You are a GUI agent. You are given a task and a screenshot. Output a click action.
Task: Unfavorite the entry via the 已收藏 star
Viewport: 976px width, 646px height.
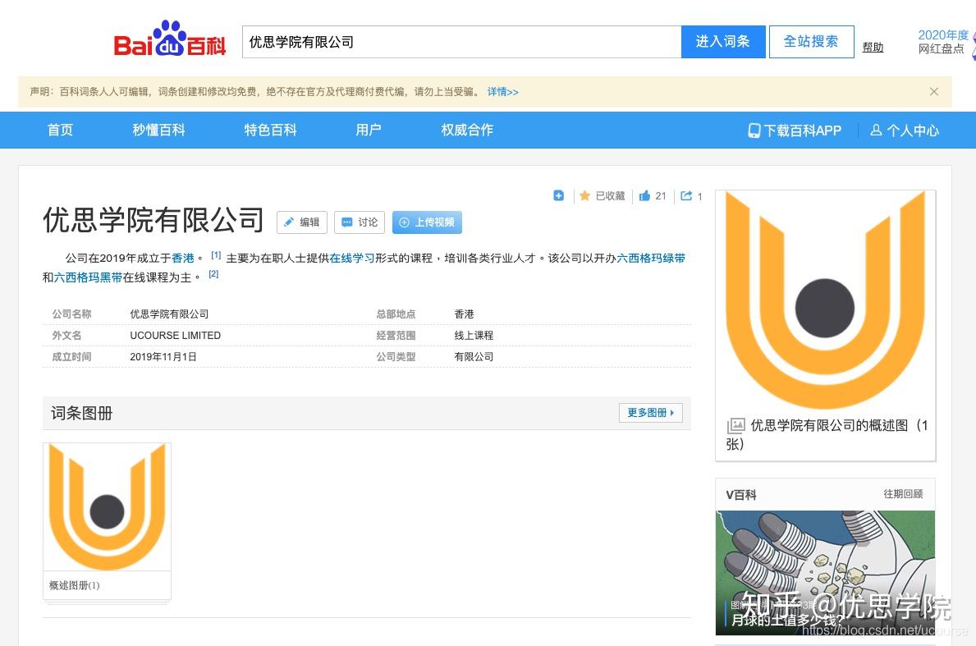(584, 195)
